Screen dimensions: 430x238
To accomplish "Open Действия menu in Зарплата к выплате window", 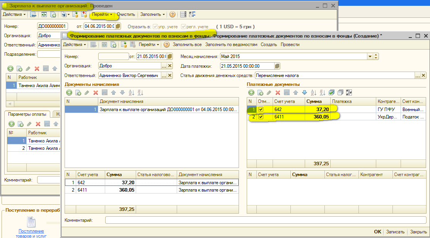I will click(x=14, y=14).
